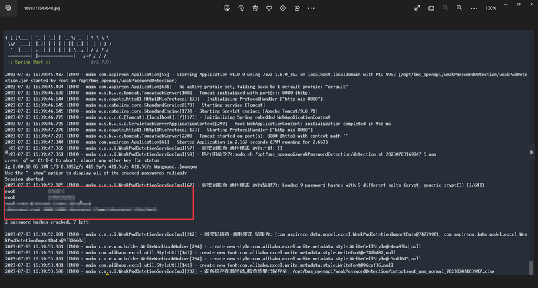538x288 pixels.
Task: Share the image
Action: click(297, 8)
